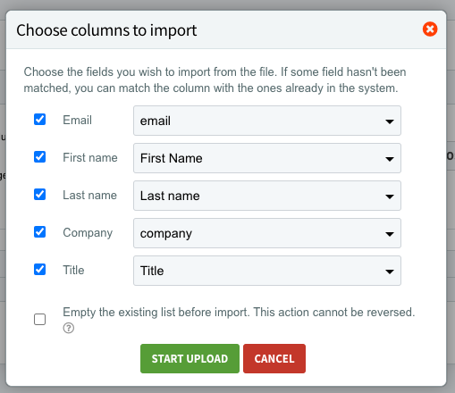Uncheck the Last name column checkbox
Image resolution: width=455 pixels, height=393 pixels.
39,195
